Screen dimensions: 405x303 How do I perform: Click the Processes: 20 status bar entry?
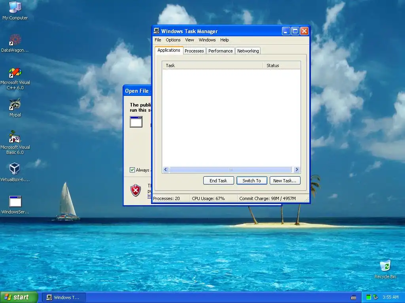(171, 198)
